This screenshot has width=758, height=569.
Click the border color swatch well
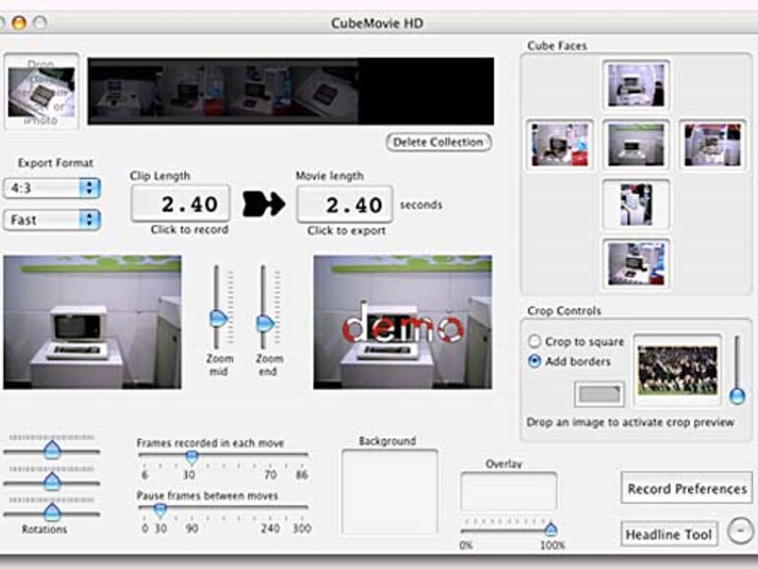[x=599, y=395]
